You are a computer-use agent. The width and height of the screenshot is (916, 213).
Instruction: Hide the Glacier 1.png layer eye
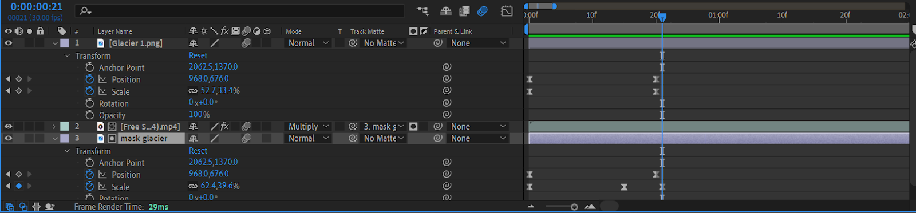click(x=9, y=43)
